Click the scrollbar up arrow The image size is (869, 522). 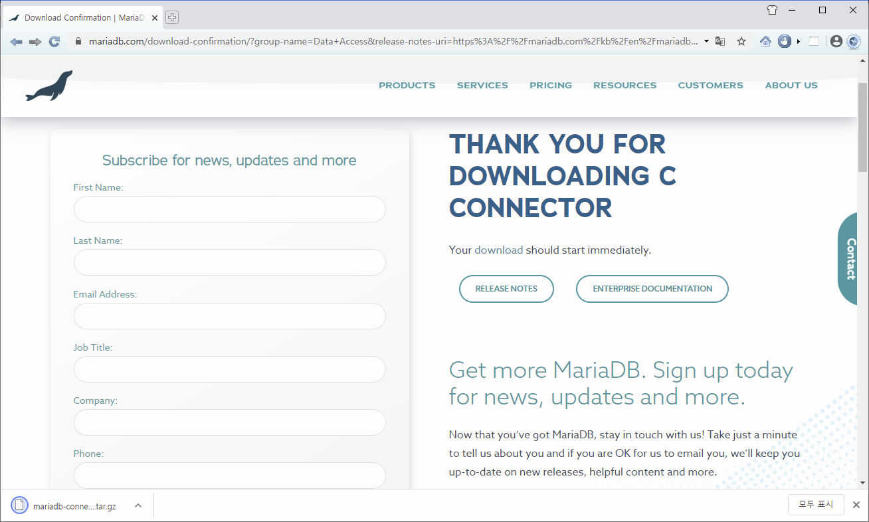[863, 60]
